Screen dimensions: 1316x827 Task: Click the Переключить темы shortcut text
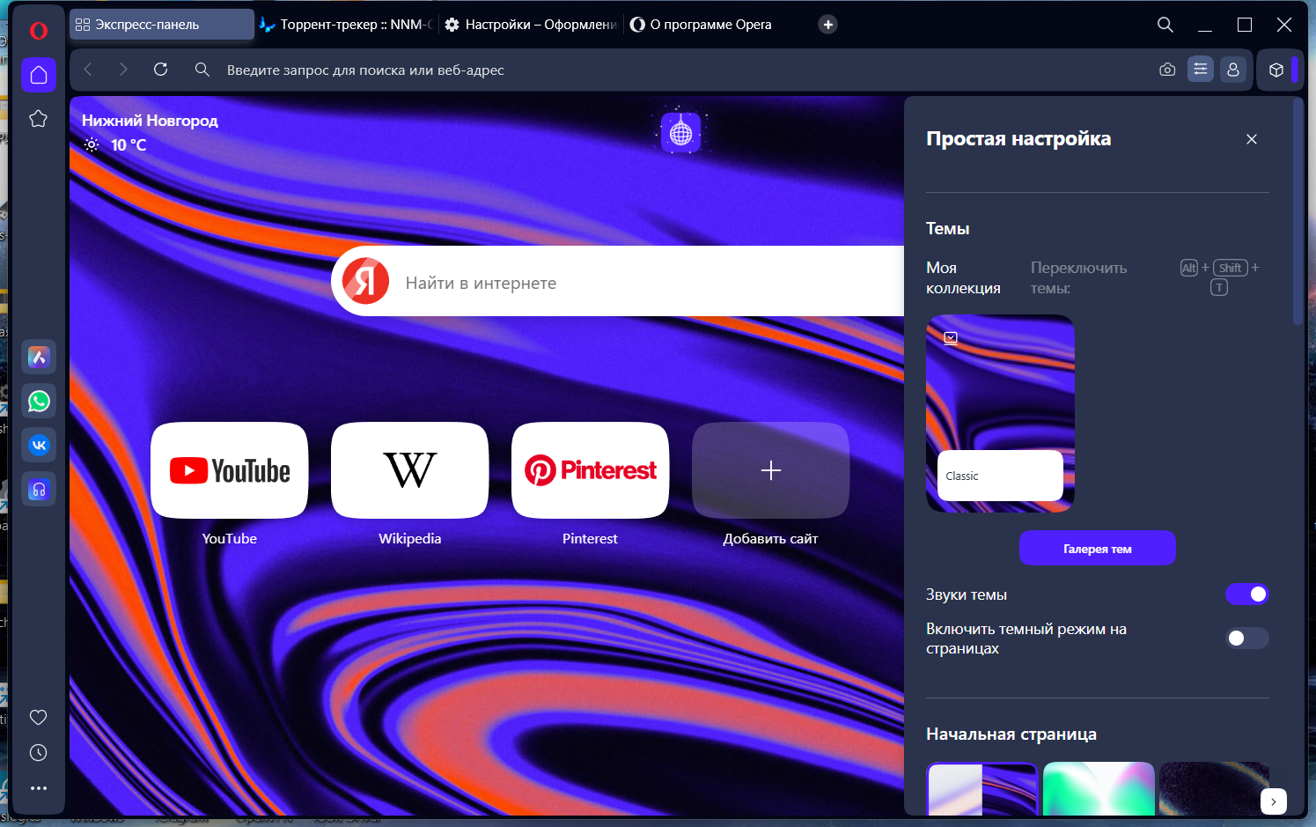pyautogui.click(x=1078, y=277)
